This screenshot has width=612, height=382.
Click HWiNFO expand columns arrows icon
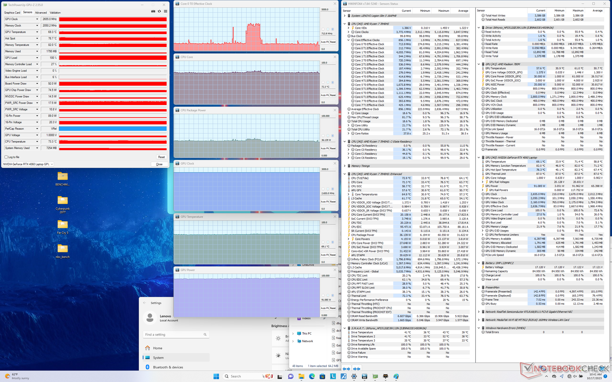point(346,369)
